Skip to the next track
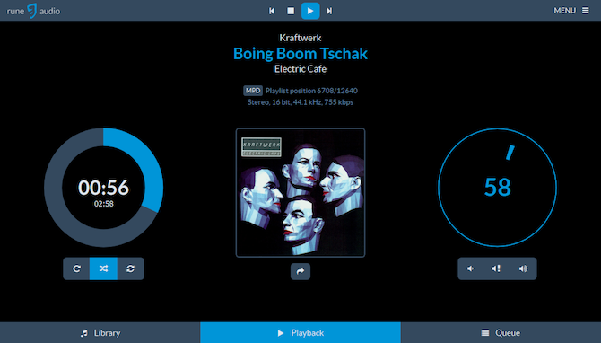Screen dimensions: 601x343 [329, 11]
